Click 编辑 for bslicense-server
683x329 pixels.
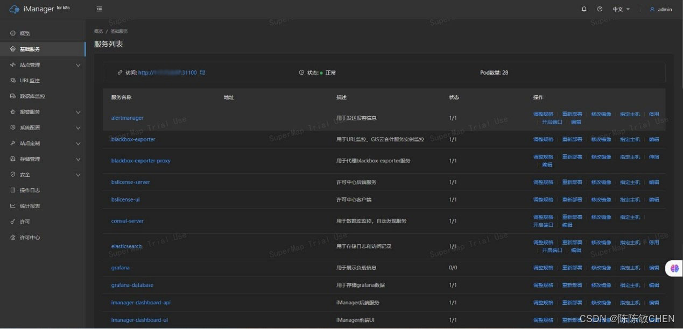[654, 182]
